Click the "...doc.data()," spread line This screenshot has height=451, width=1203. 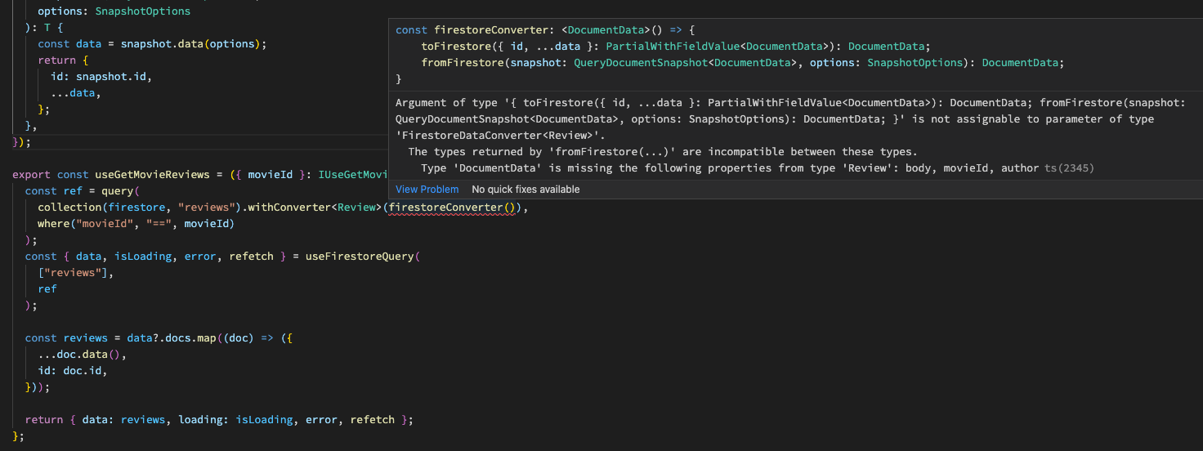82,355
